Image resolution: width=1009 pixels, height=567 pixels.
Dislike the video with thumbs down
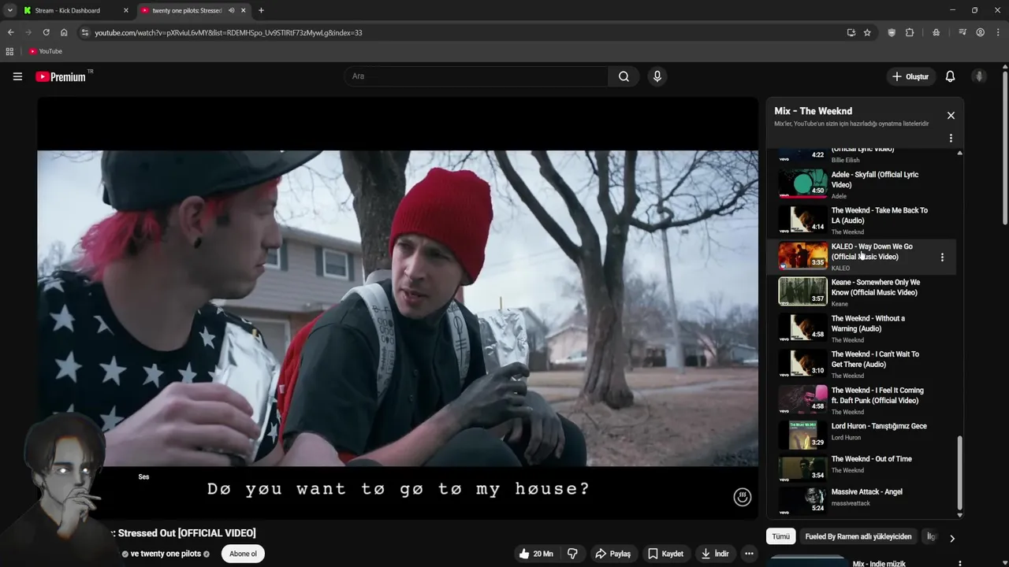572,554
